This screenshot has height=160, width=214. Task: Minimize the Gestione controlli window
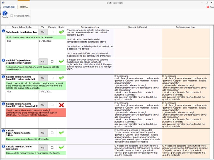pos(202,3)
